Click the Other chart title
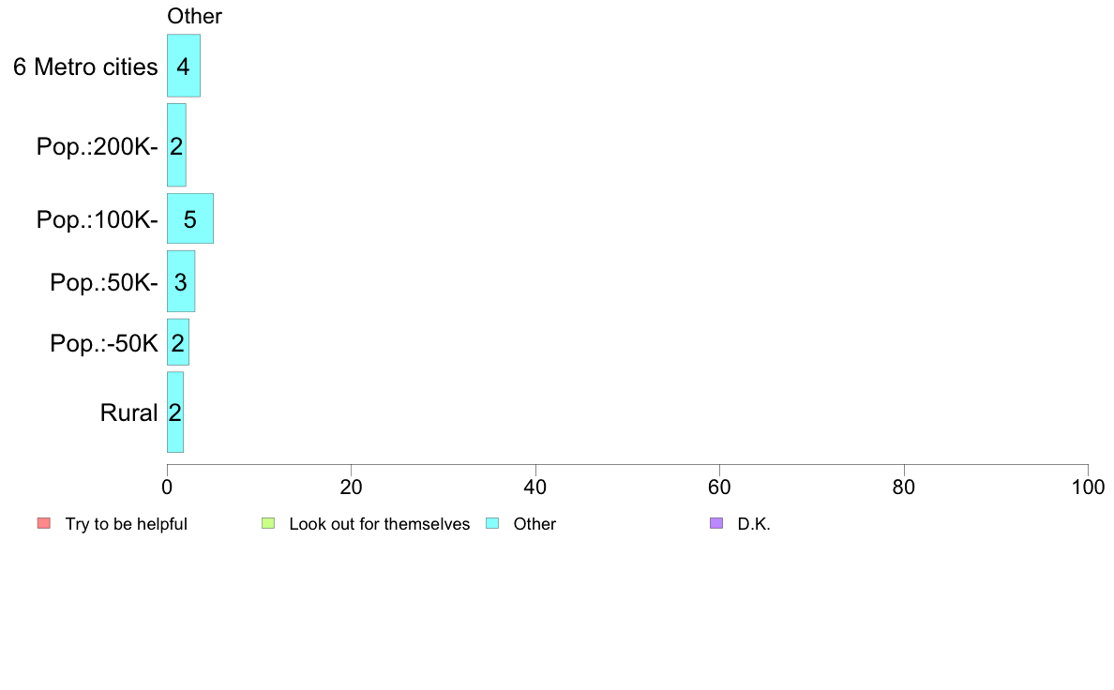 click(194, 16)
